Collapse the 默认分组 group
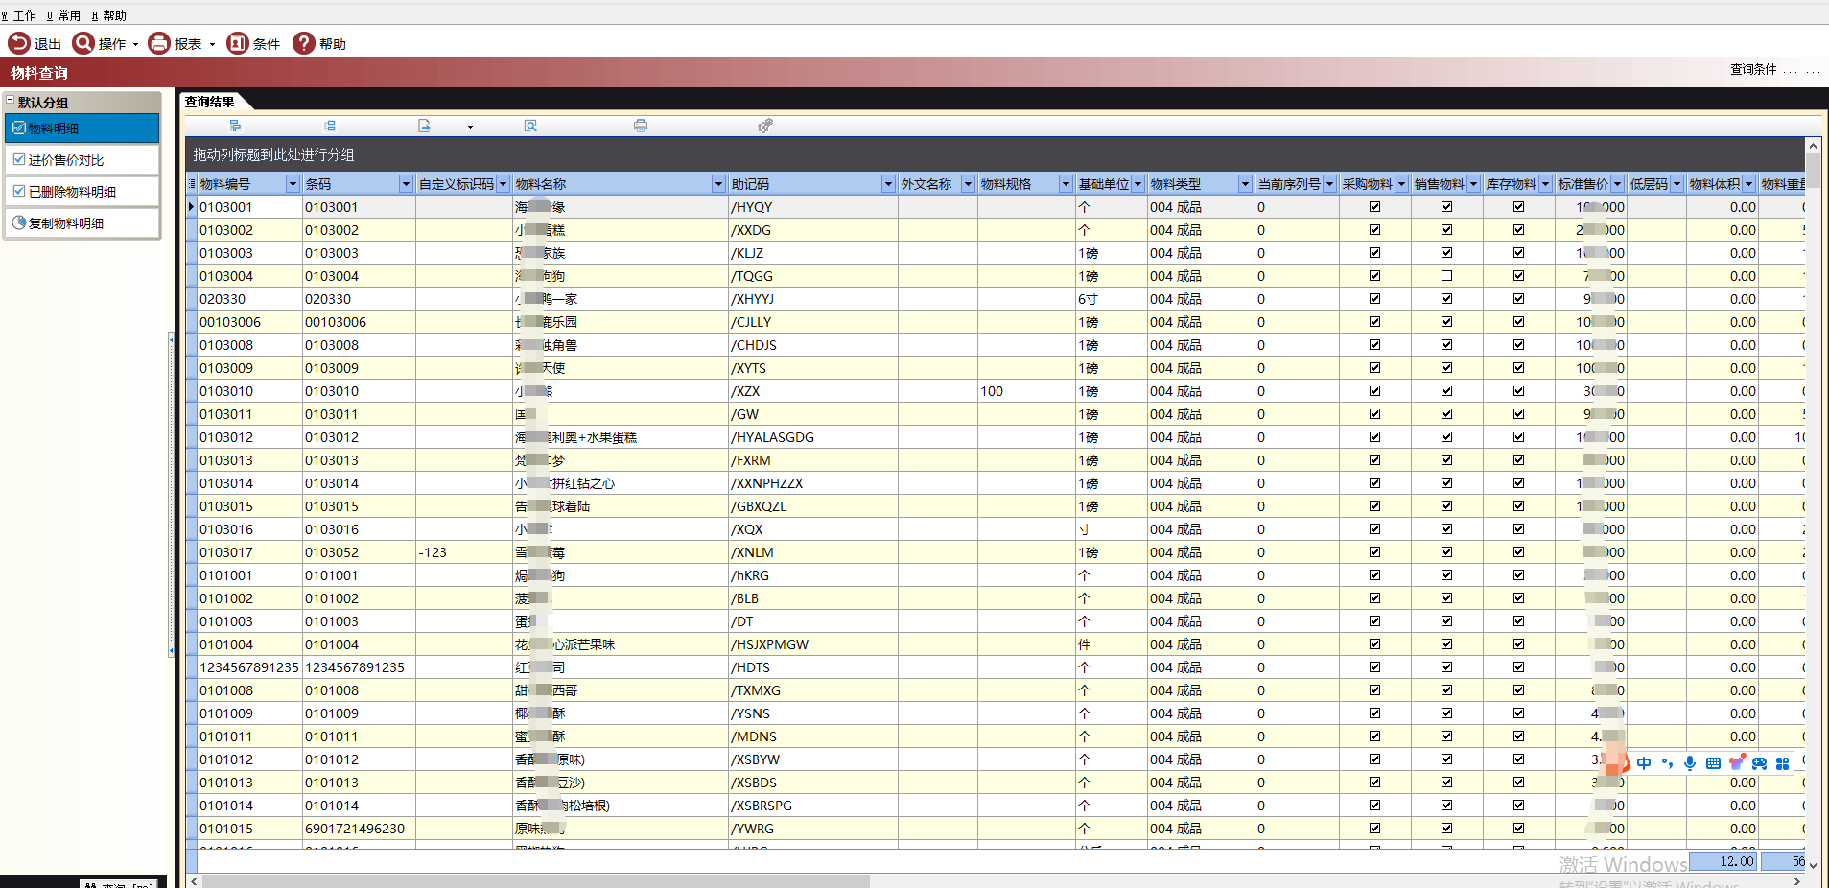Screen dimensions: 1829x888 [x=10, y=101]
